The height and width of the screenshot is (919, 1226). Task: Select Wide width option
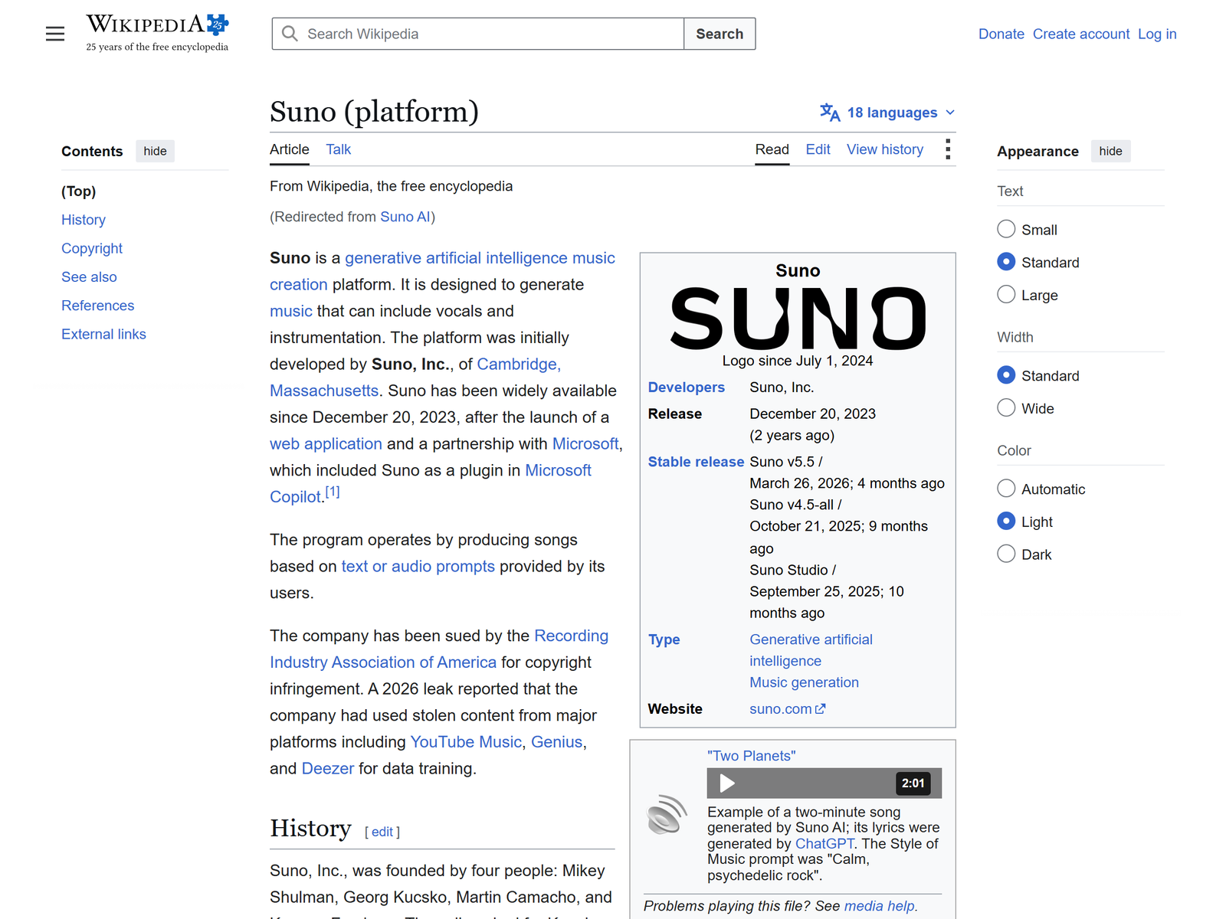pos(1006,407)
